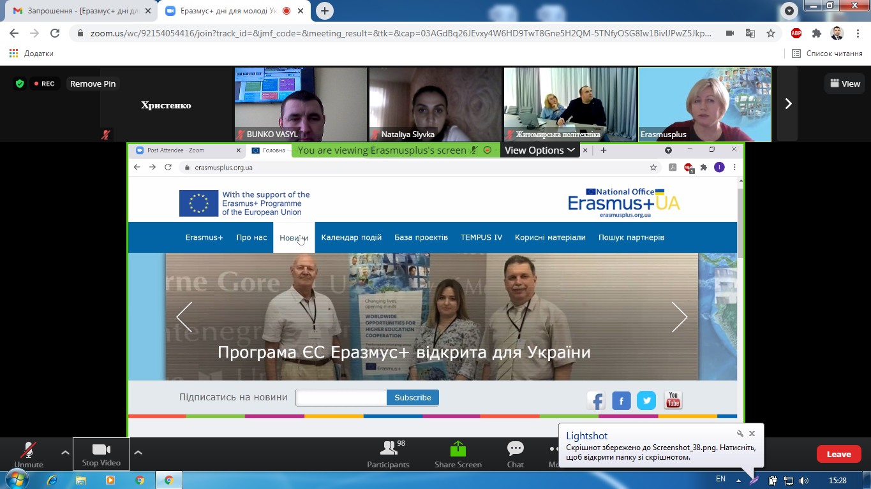Open the Chrome extensions puzzle icon
Image resolution: width=871 pixels, height=489 pixels.
click(x=817, y=33)
